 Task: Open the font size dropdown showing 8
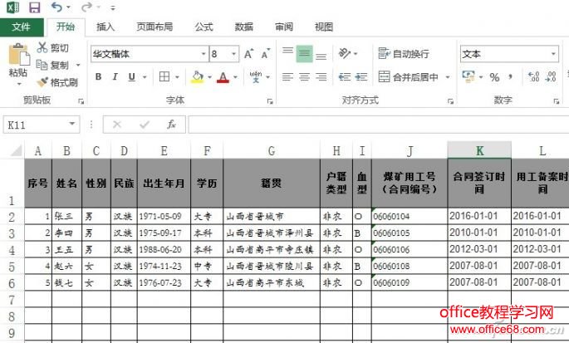click(x=233, y=54)
